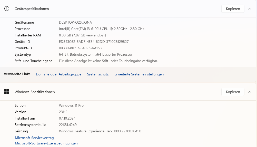Click the Edition label
257x147 pixels.
pyautogui.click(x=20, y=105)
